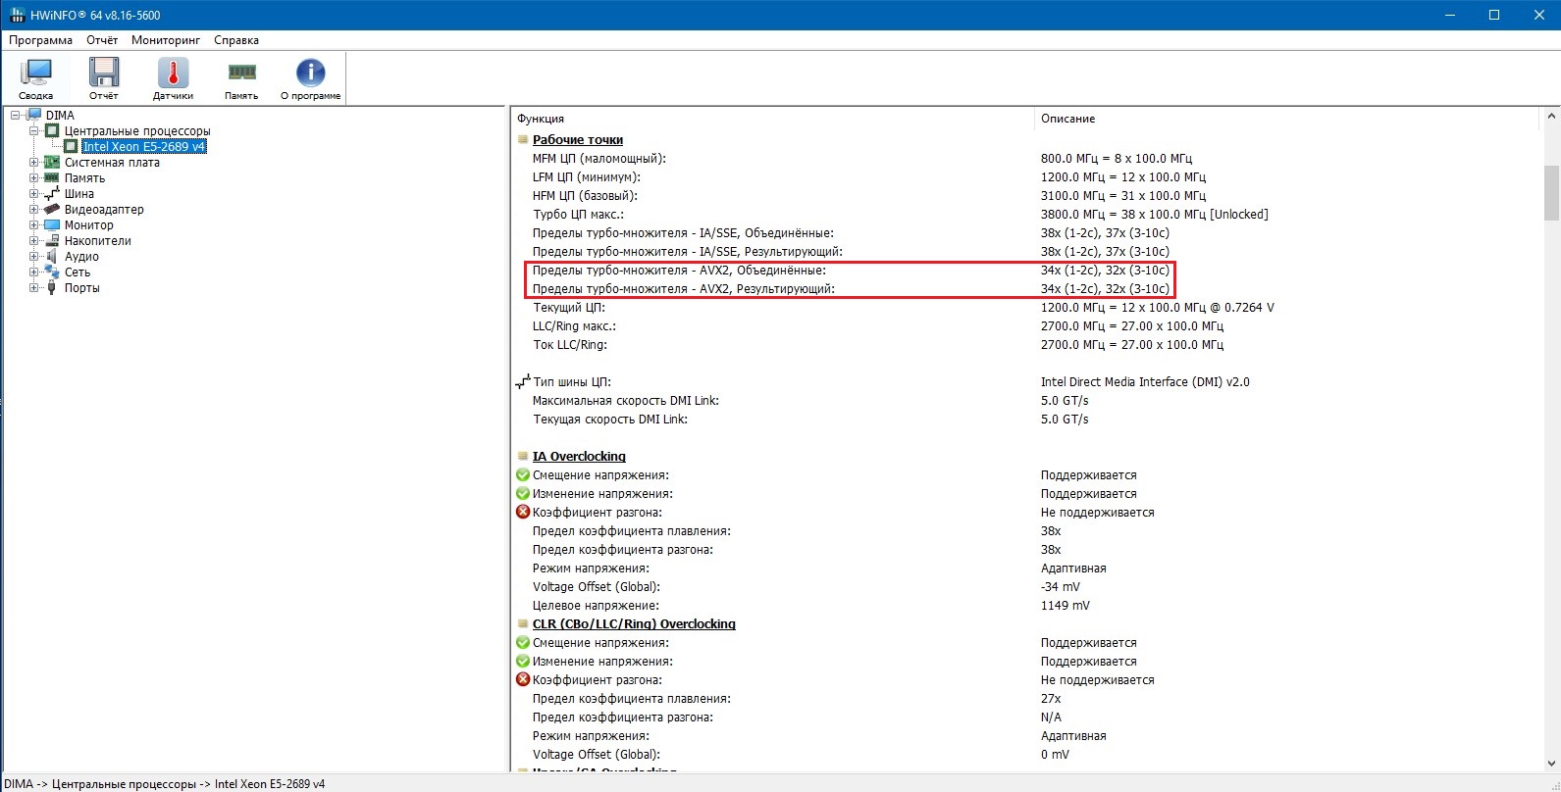
Task: Select the Текущий ЦП row label
Action: [569, 308]
